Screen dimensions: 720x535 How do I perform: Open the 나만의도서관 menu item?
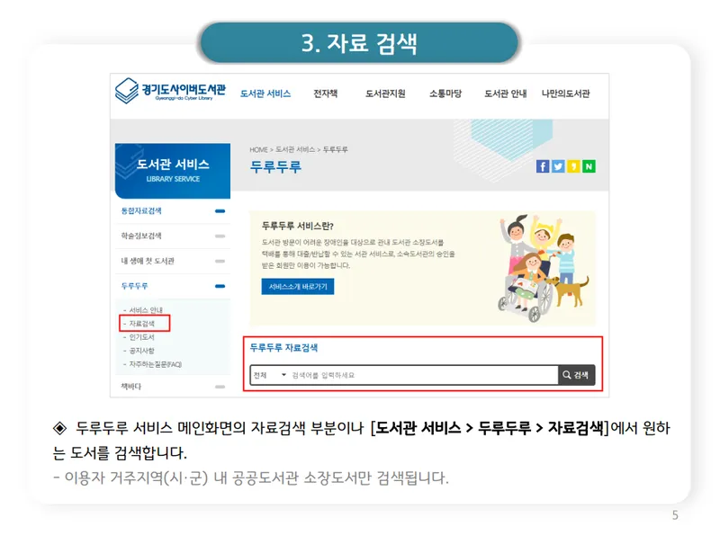(565, 94)
